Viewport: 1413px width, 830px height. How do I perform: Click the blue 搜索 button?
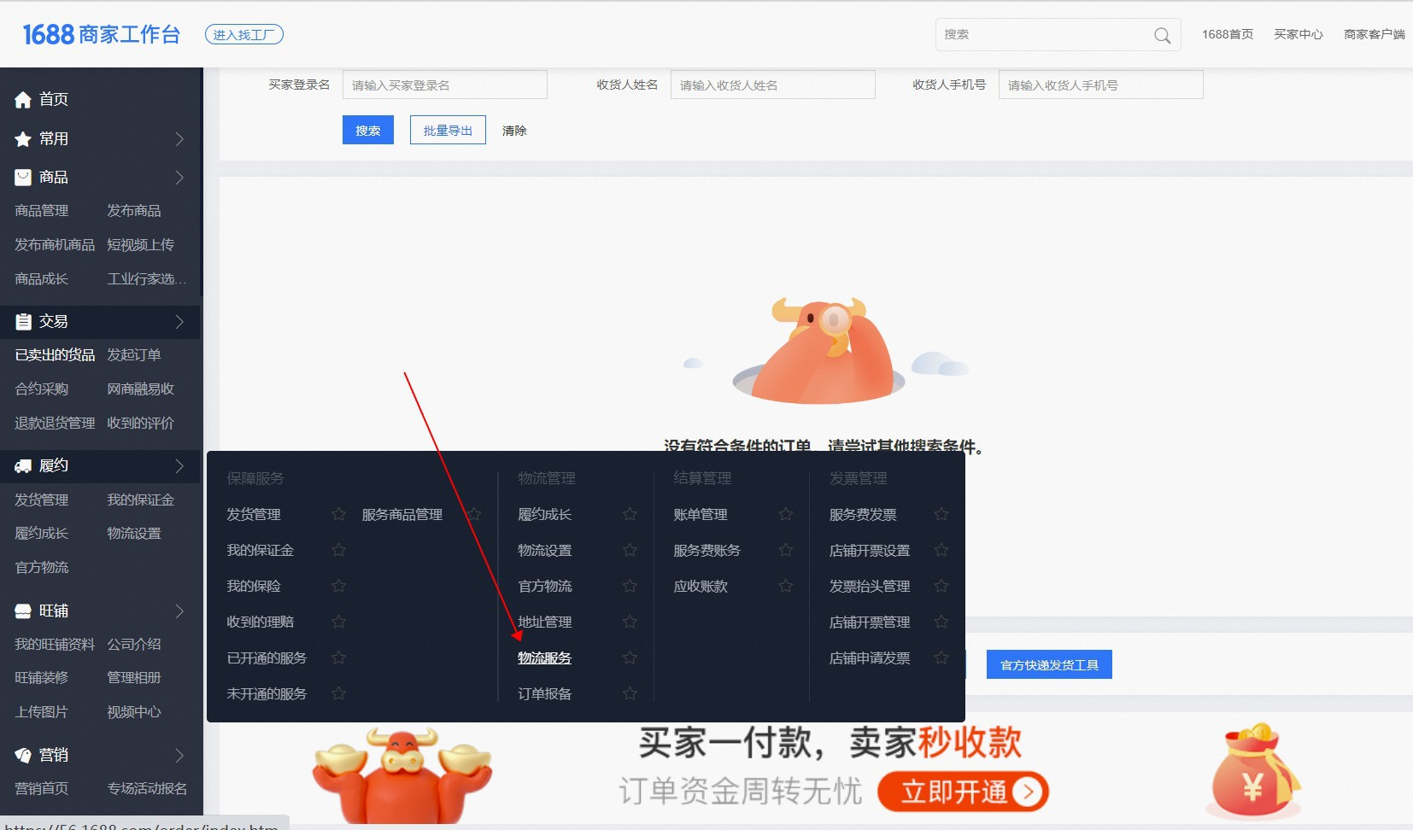367,131
